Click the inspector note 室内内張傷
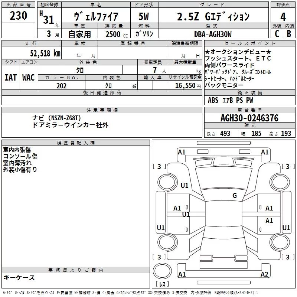 point(17,150)
